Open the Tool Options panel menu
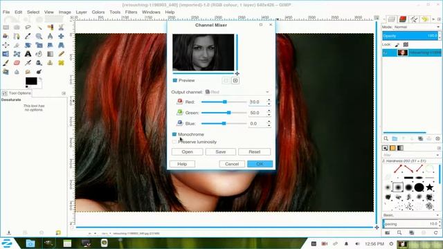Screen dimensions: 443x249 pyautogui.click(x=64, y=93)
